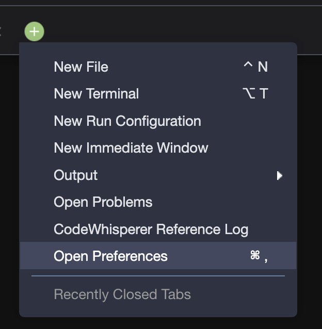The image size is (322, 329).
Task: Expand the Output submenu arrow
Action: [279, 176]
